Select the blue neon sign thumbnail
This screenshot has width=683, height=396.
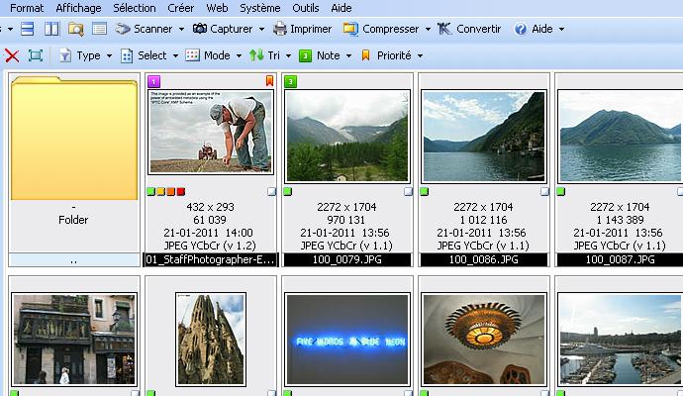pos(347,340)
